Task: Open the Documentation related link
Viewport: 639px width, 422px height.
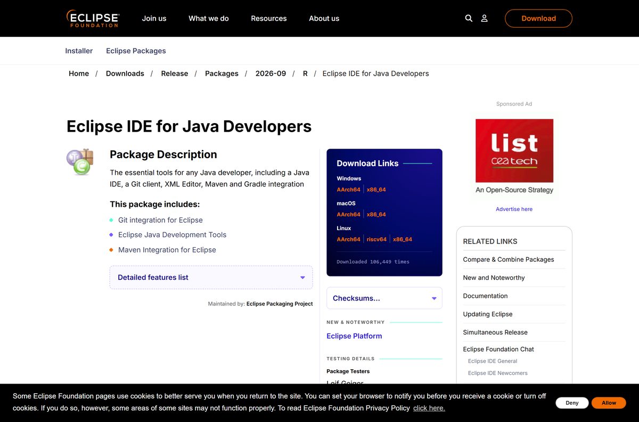Action: coord(485,296)
